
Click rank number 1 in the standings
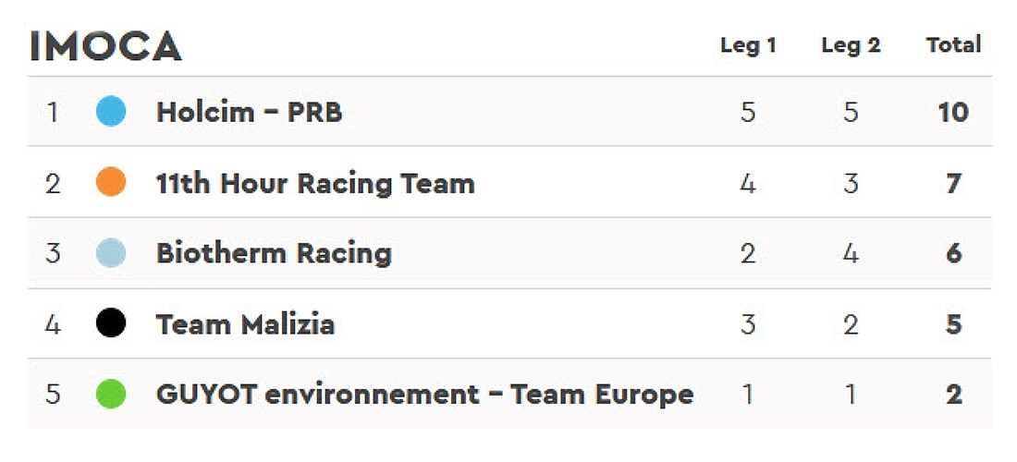click(x=52, y=113)
